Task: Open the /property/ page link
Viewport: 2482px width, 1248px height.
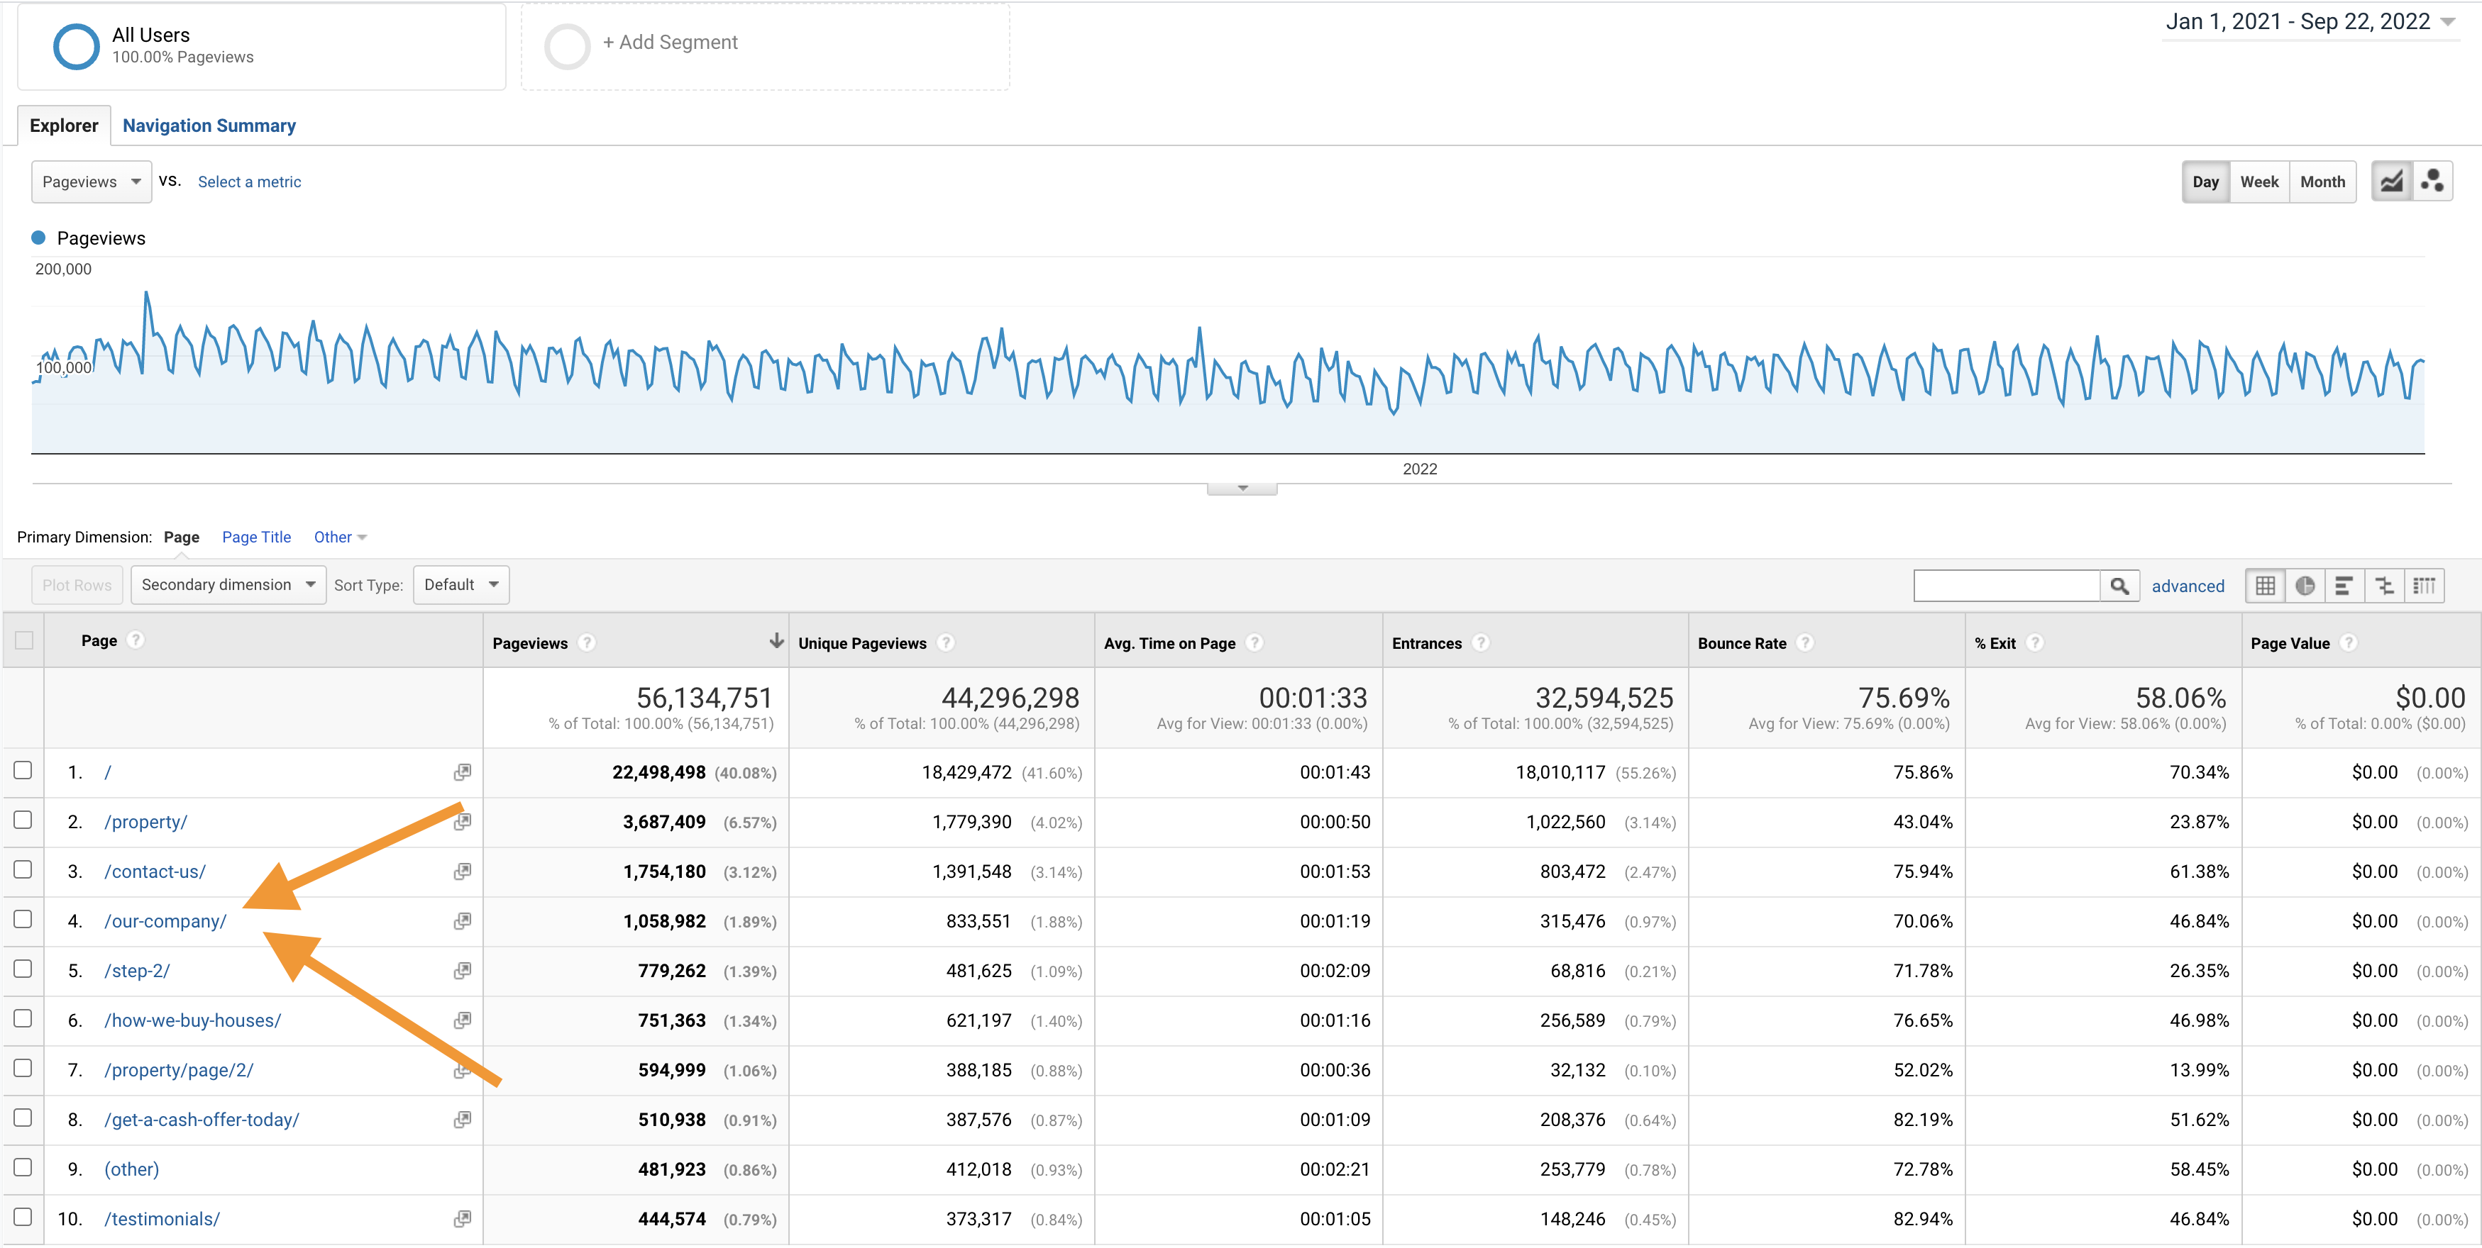Action: tap(145, 823)
